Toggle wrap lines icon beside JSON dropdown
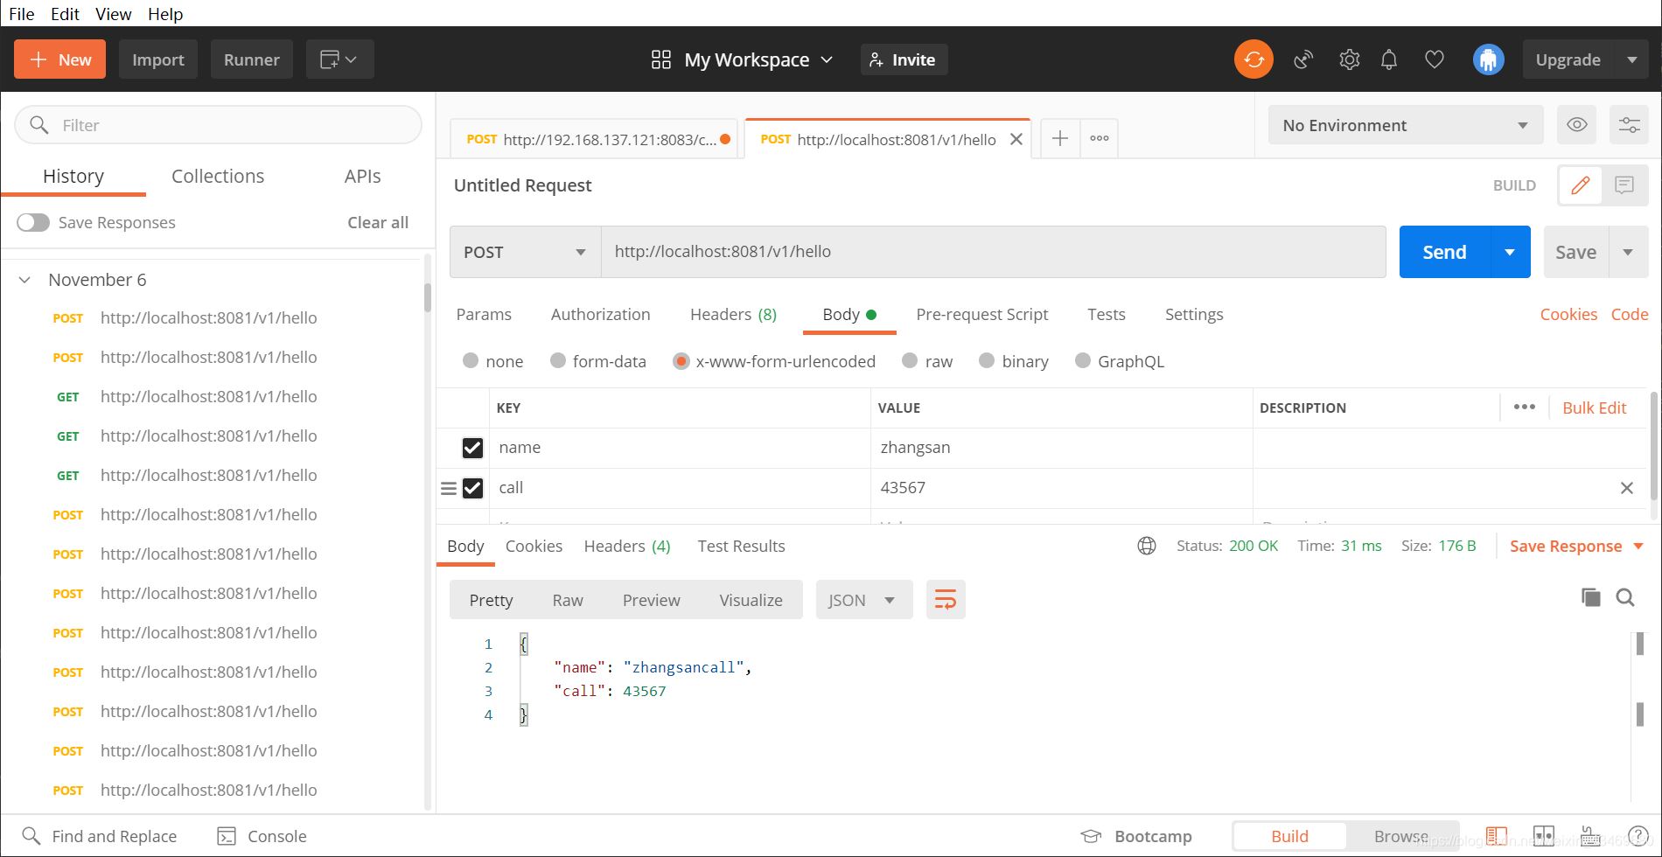The height and width of the screenshot is (857, 1662). (946, 599)
